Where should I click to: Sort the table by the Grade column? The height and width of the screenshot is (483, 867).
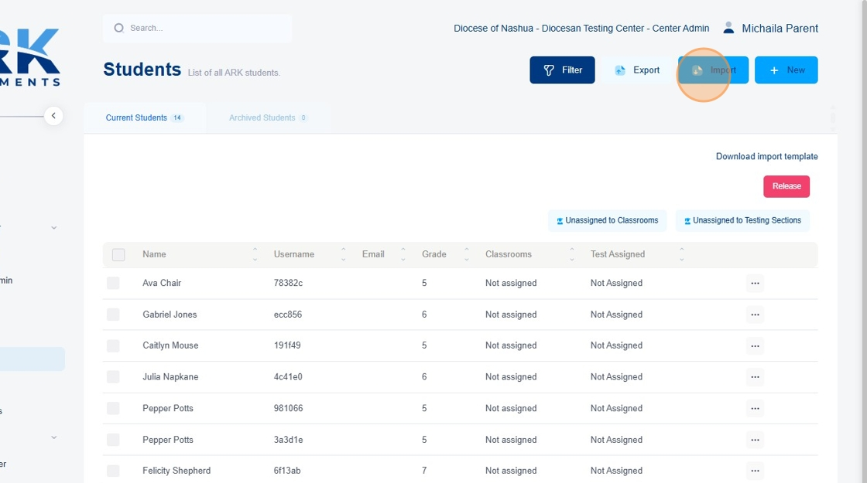click(467, 254)
